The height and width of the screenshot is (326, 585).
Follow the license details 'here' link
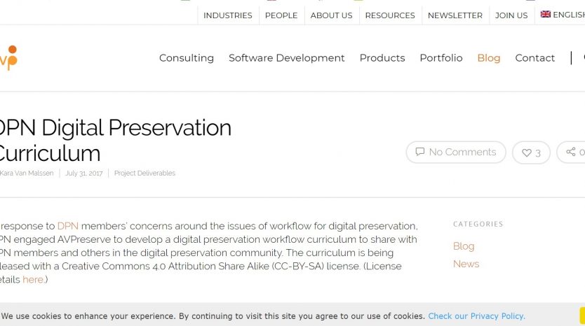(33, 280)
